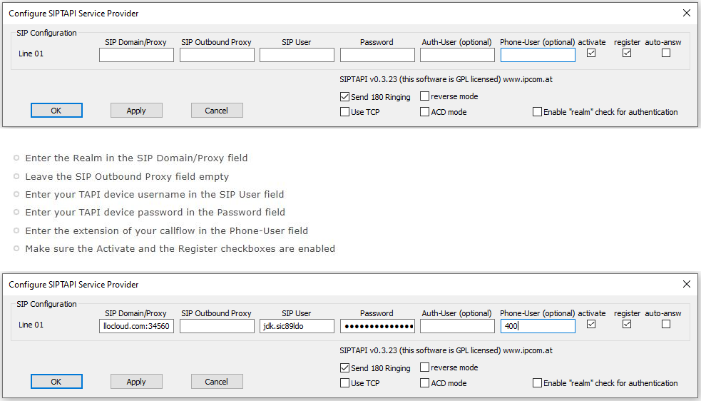Toggle the register checkbox in the lower dialog

click(627, 324)
